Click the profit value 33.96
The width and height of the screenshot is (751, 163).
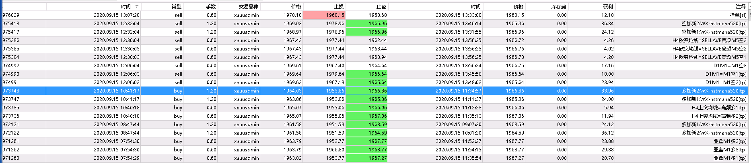(x=607, y=91)
